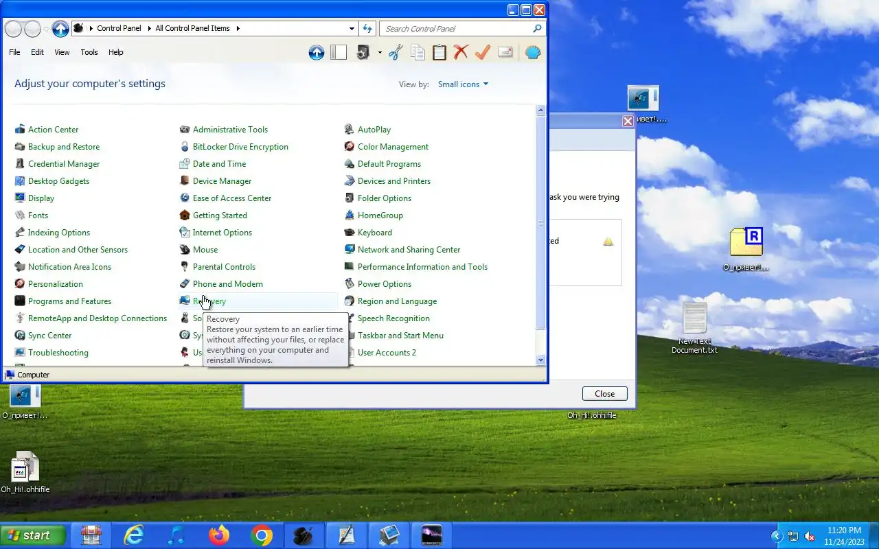Open recent pages arrow beside Forward button

[x=46, y=29]
